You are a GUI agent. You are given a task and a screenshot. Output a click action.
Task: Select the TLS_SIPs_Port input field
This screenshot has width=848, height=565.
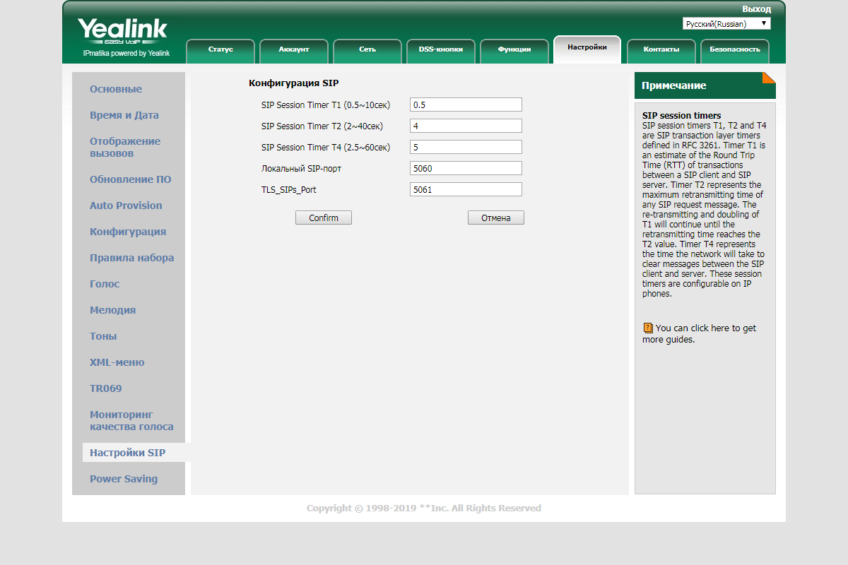466,189
